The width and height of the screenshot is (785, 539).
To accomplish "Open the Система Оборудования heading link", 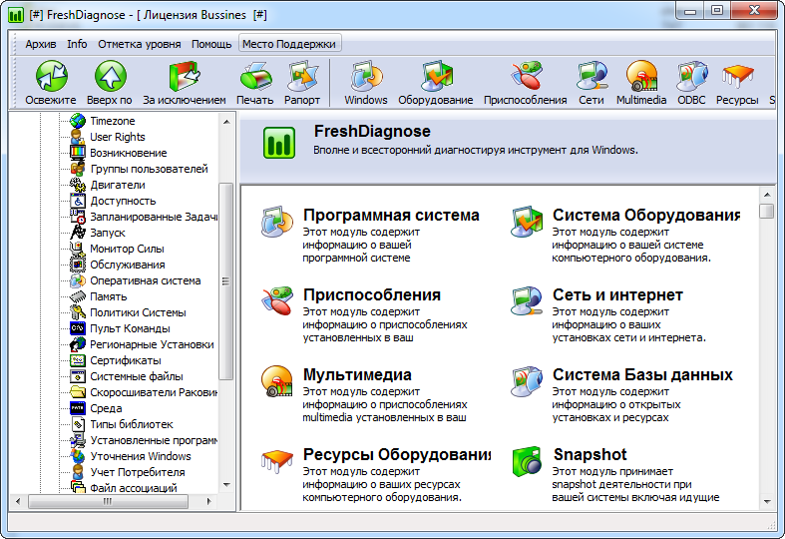I will pos(645,215).
